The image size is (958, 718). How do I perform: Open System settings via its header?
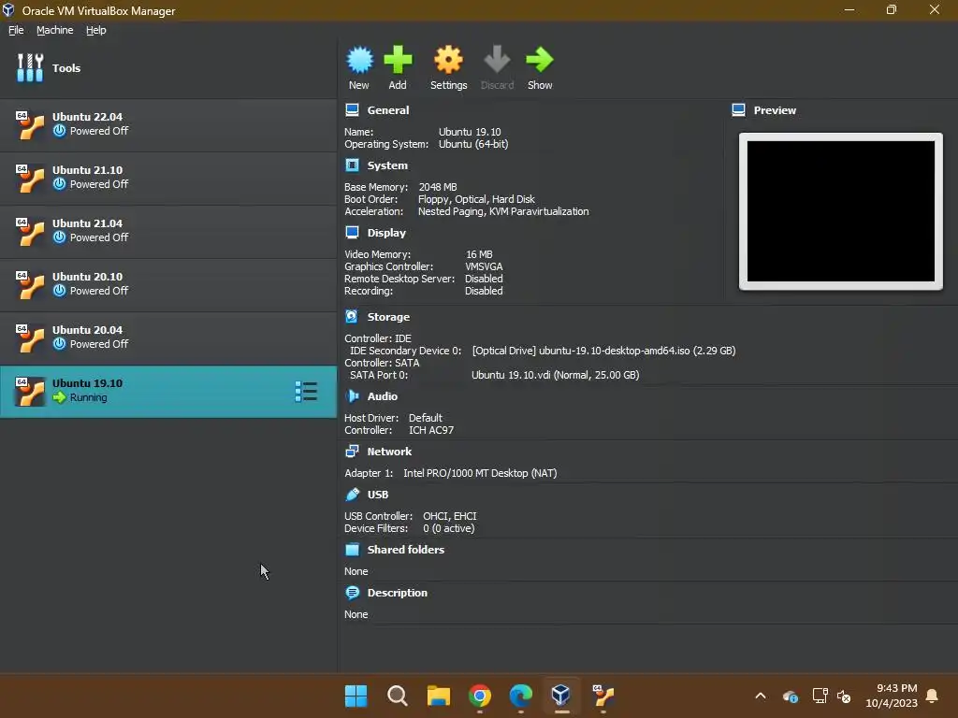[387, 165]
